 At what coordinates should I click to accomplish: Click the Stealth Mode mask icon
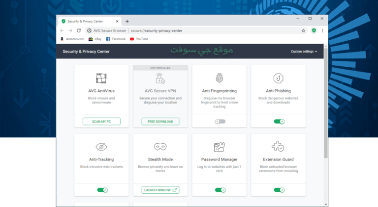(x=160, y=147)
